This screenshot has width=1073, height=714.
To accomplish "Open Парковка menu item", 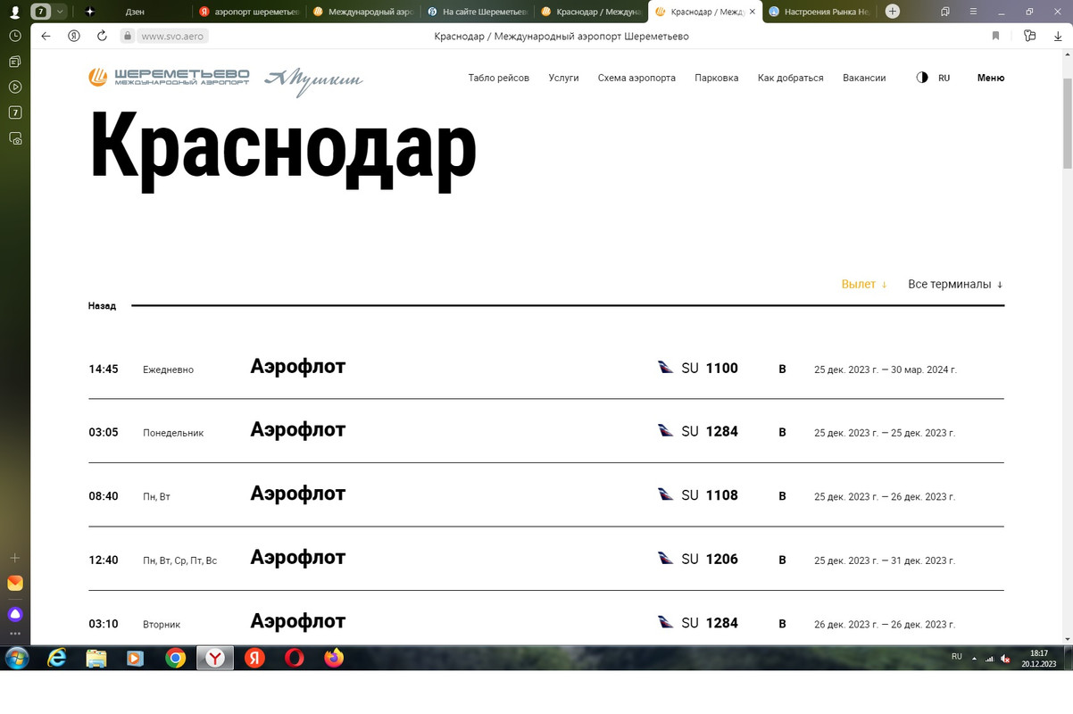I will click(x=717, y=78).
